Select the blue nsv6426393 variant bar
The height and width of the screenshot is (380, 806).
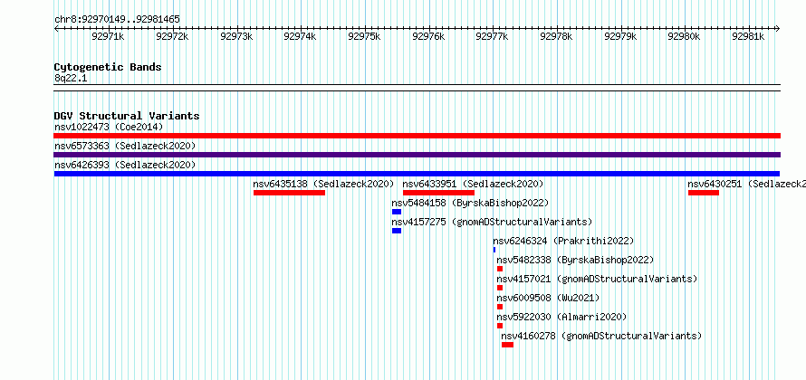point(417,174)
